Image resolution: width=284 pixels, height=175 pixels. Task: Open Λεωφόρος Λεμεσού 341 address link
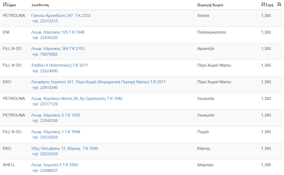[98, 82]
